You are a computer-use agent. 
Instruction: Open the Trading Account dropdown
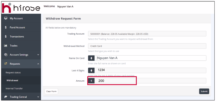(147, 34)
